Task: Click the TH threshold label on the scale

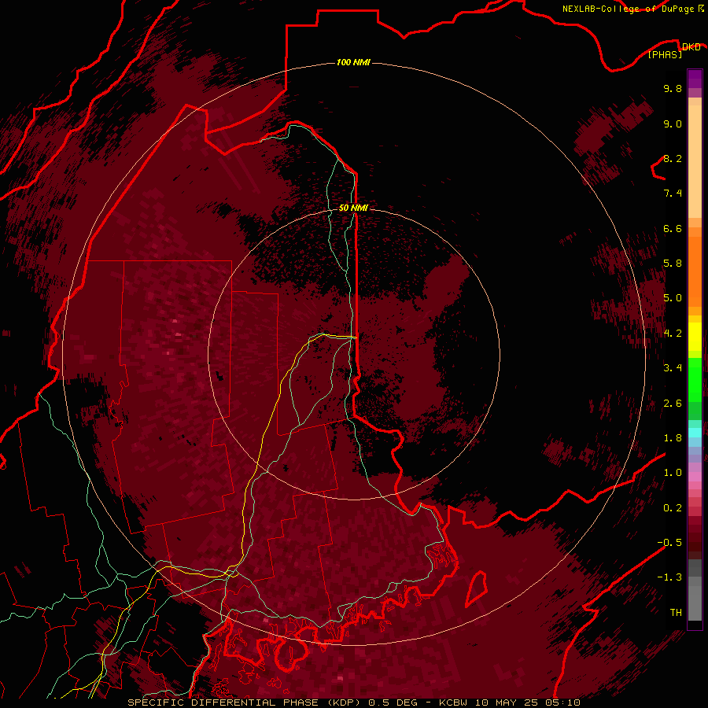Action: point(676,613)
